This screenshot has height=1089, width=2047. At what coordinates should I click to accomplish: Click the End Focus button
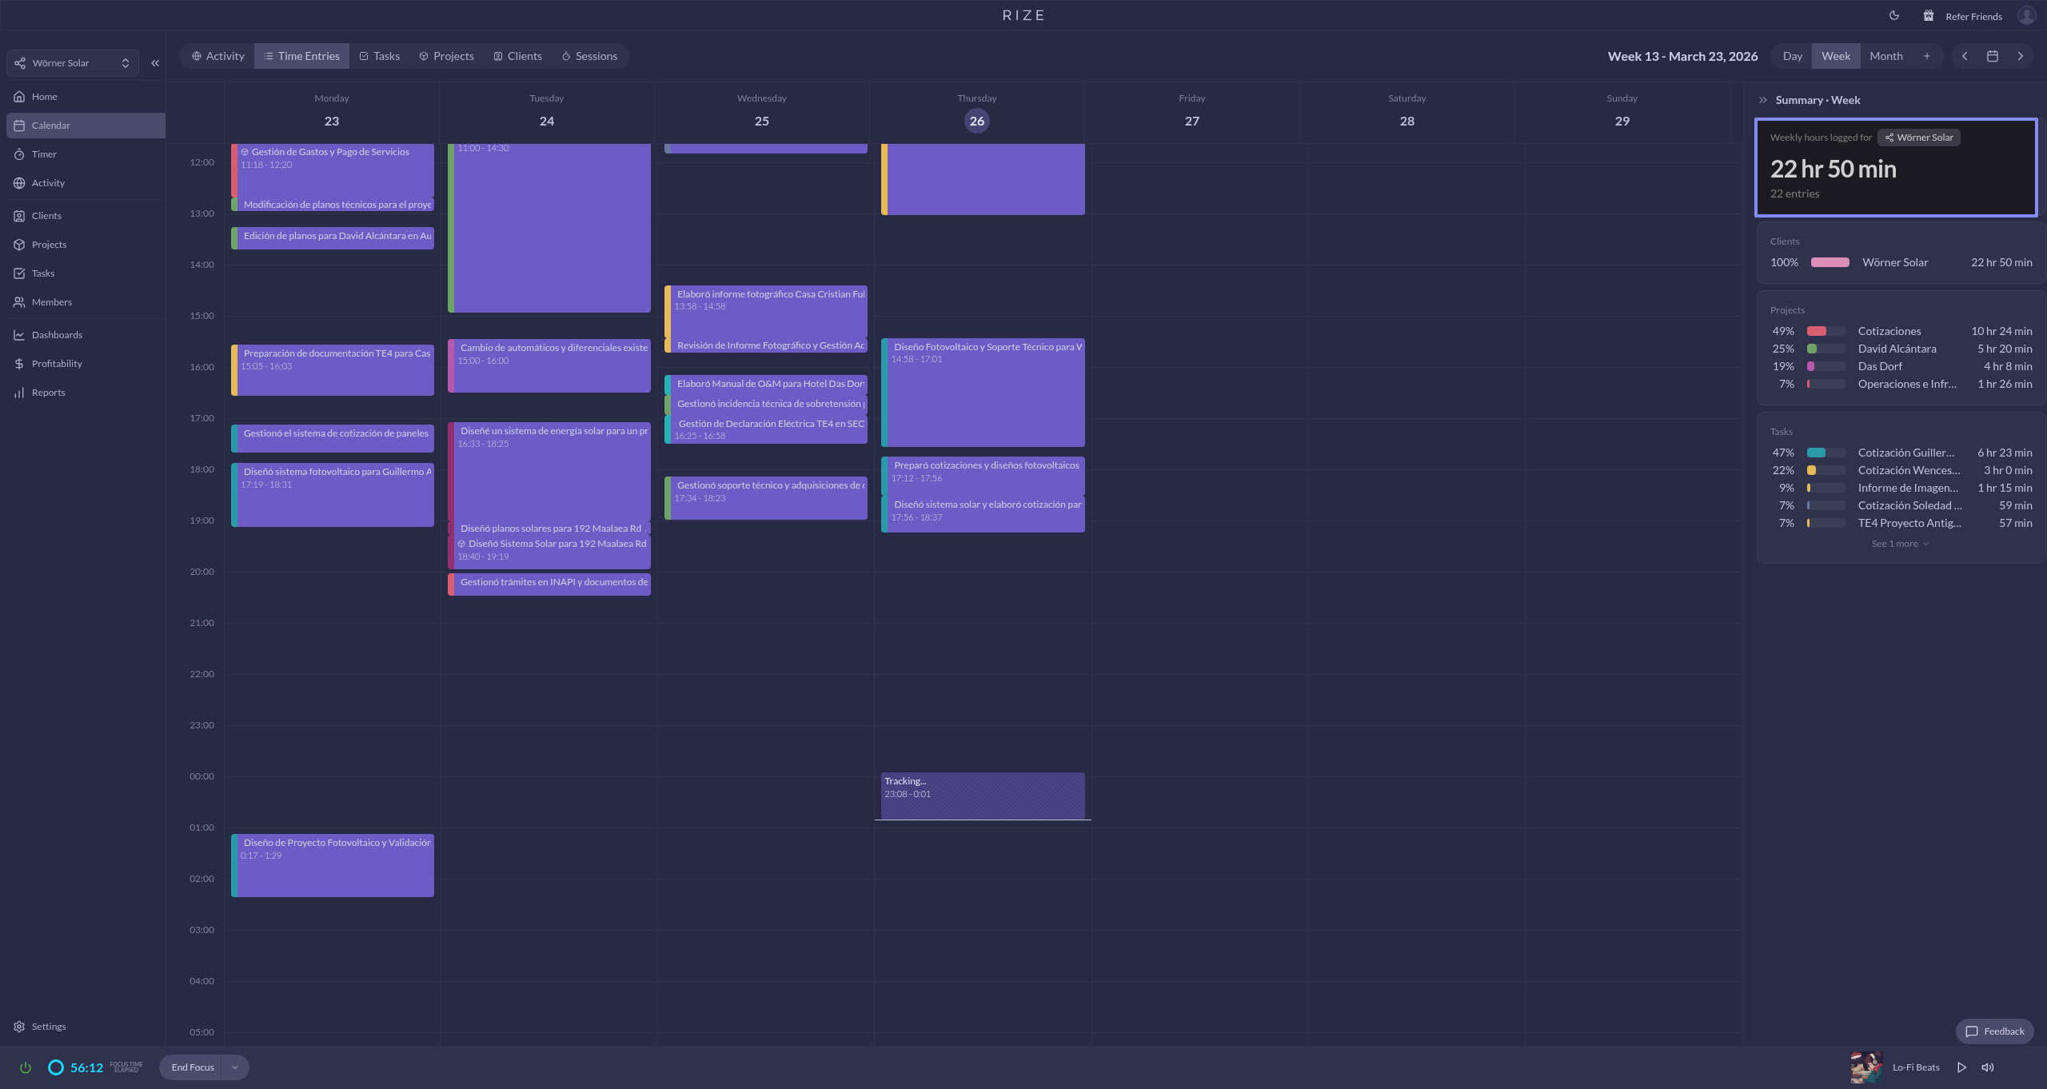pyautogui.click(x=193, y=1067)
